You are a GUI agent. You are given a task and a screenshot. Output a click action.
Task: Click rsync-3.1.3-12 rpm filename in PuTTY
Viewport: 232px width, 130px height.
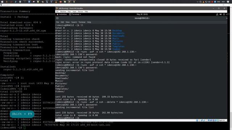click(x=23, y=31)
